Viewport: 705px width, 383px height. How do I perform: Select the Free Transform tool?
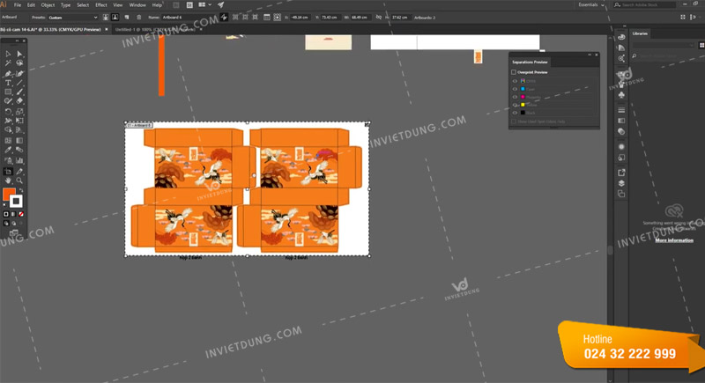click(x=19, y=121)
